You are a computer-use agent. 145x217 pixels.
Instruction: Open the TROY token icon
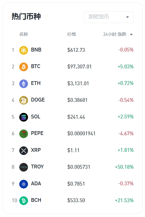[24, 167]
